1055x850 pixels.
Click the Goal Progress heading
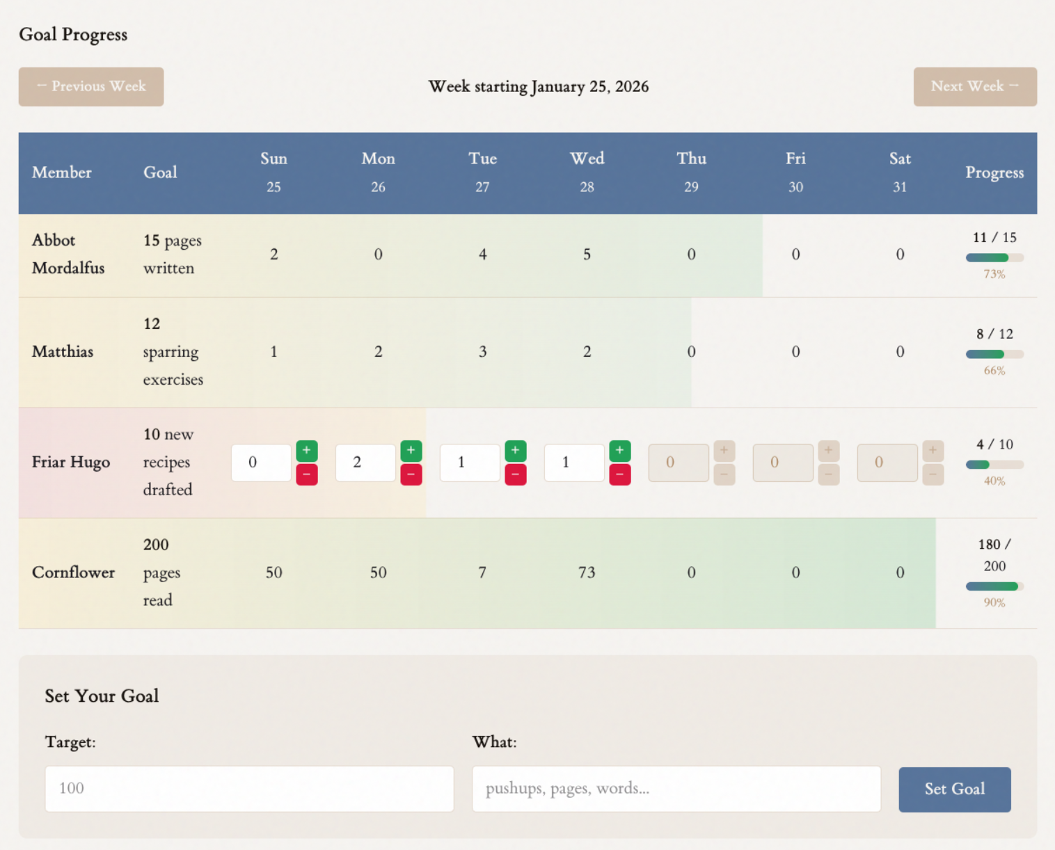73,34
